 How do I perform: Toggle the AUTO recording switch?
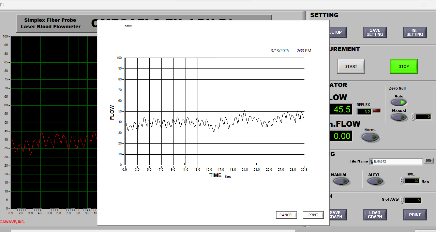pos(375,181)
